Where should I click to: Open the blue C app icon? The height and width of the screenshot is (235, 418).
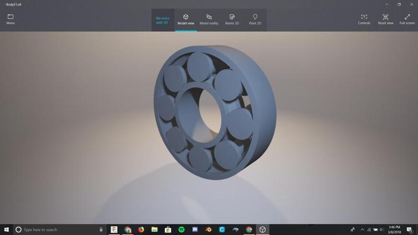222,229
